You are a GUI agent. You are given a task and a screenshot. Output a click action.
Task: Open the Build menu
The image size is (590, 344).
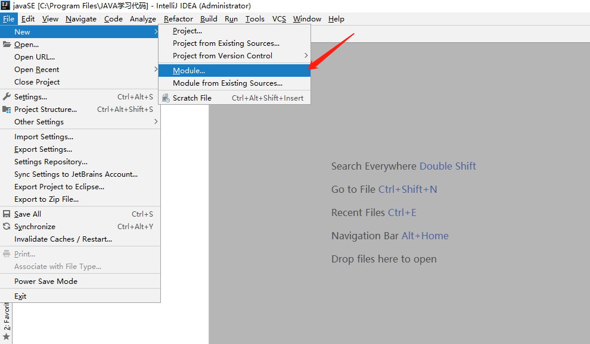coord(209,19)
